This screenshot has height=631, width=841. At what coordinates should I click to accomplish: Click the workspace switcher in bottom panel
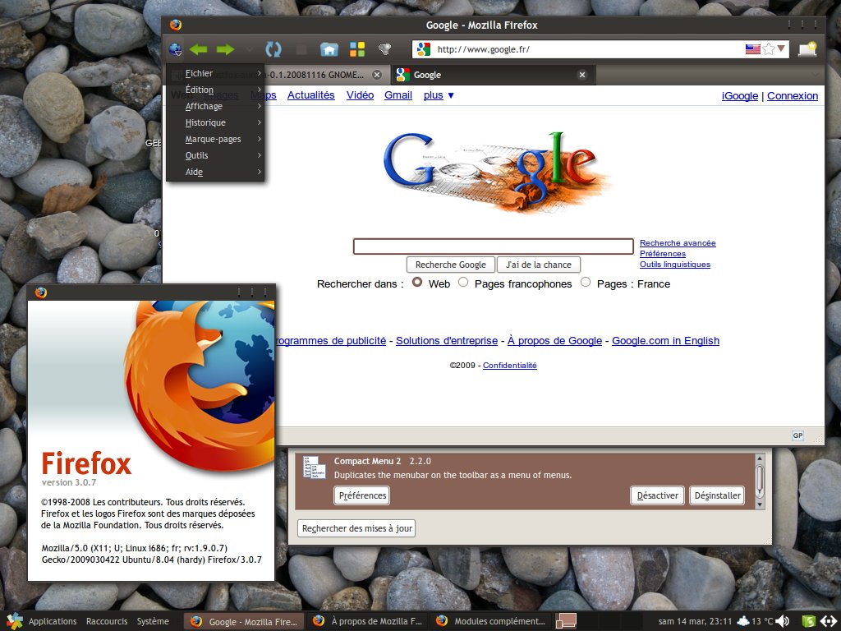coord(566,621)
